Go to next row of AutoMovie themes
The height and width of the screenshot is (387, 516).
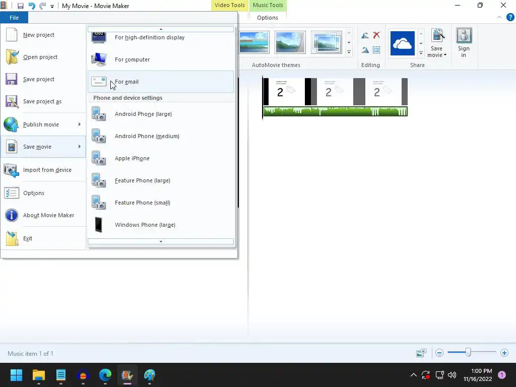[x=349, y=42]
